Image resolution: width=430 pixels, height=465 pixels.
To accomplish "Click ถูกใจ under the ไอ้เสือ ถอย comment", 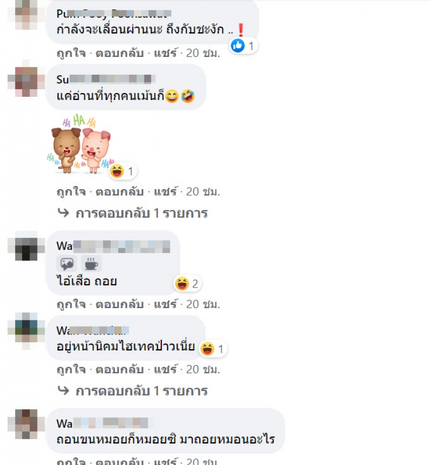I will 71,304.
